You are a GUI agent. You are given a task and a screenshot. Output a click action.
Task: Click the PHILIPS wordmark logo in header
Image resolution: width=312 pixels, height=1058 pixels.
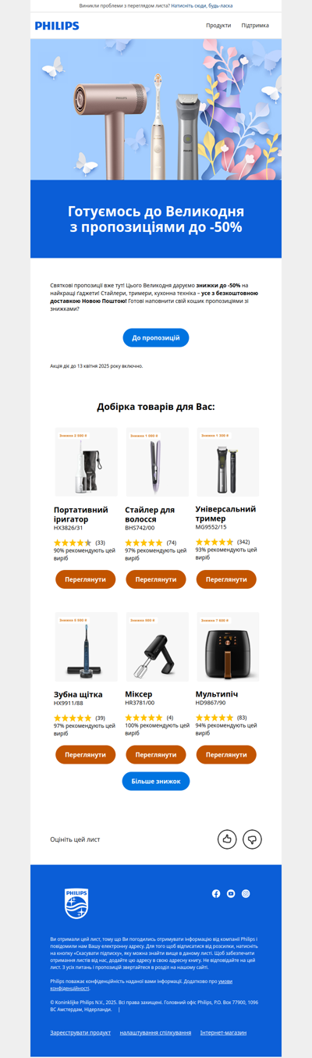[x=57, y=26]
